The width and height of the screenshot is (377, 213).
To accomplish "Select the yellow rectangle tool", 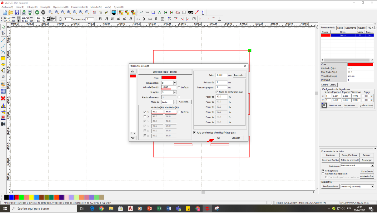I will (x=3, y=59).
